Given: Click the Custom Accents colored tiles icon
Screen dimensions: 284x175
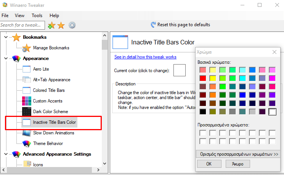Looking at the screenshot, I should point(27,101).
